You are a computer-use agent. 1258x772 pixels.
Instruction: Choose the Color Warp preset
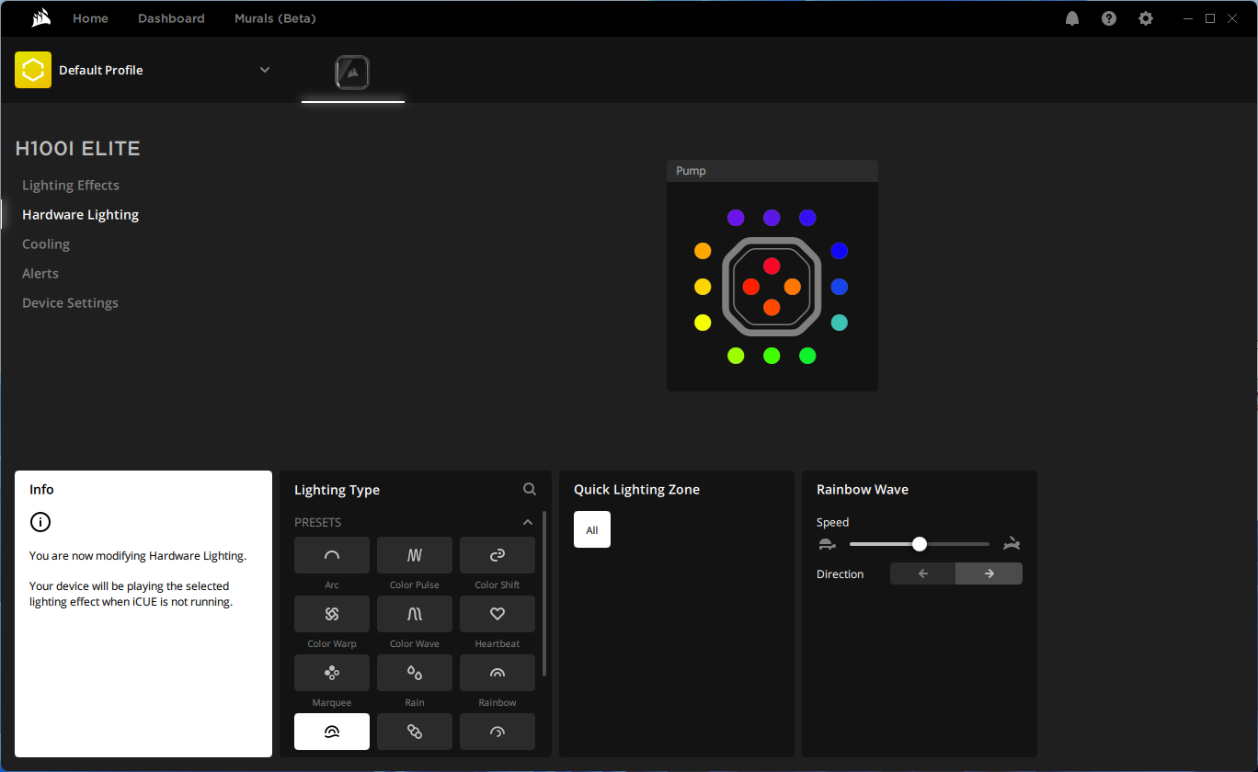point(332,614)
